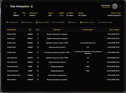This screenshot has height=93, width=126.
Task: Click the month time 14ч. 53мин.
Action: coord(82,16)
